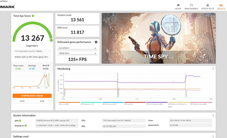Click the Display #1 resolution field
Screen dimensions: 227x138
pos(57,125)
